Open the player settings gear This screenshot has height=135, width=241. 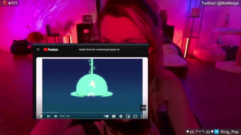click(x=121, y=116)
